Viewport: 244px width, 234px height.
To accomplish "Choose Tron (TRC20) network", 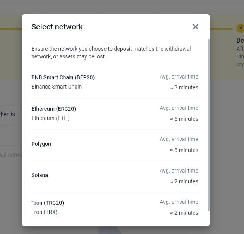I will point(48,203).
